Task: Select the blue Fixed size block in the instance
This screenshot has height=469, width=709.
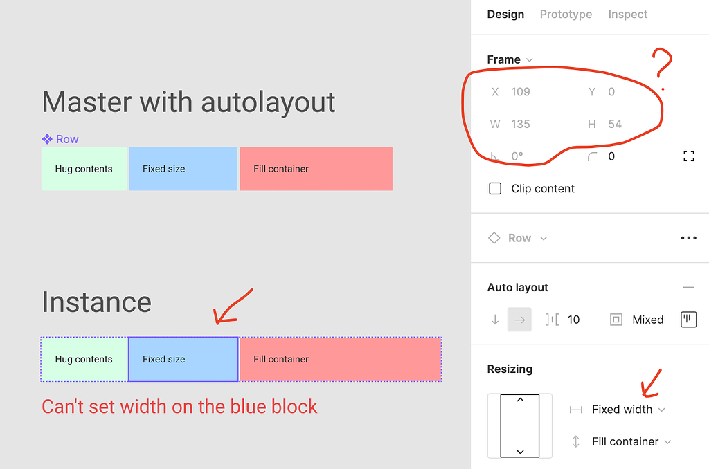Action: tap(183, 359)
